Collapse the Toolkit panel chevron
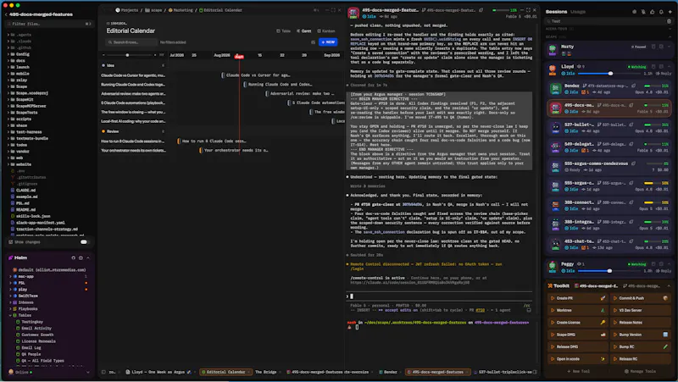Screen dimensions: 678x382 point(669,285)
